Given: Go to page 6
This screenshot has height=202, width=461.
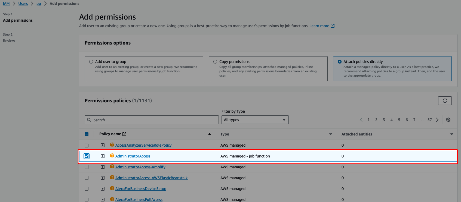Looking at the screenshot, I should click(x=407, y=120).
